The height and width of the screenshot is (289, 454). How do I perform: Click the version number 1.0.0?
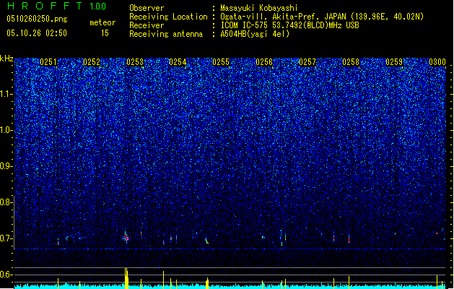click(x=97, y=7)
